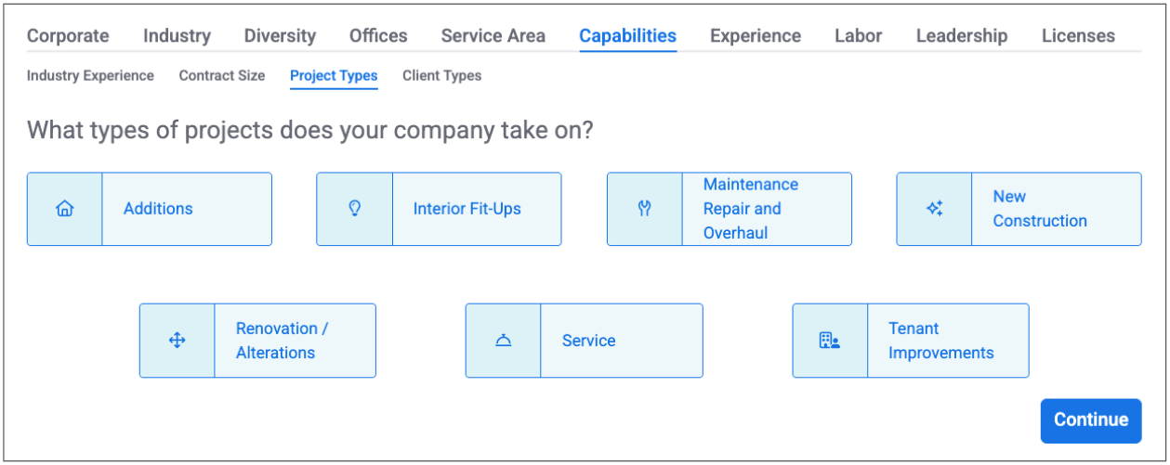Click the sparkles icon for New Construction
1170x465 pixels.
click(934, 209)
